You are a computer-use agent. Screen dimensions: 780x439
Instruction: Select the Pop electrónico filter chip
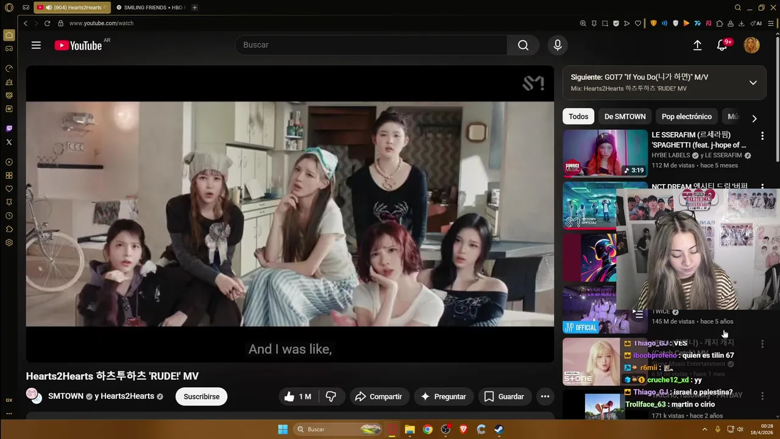[687, 116]
